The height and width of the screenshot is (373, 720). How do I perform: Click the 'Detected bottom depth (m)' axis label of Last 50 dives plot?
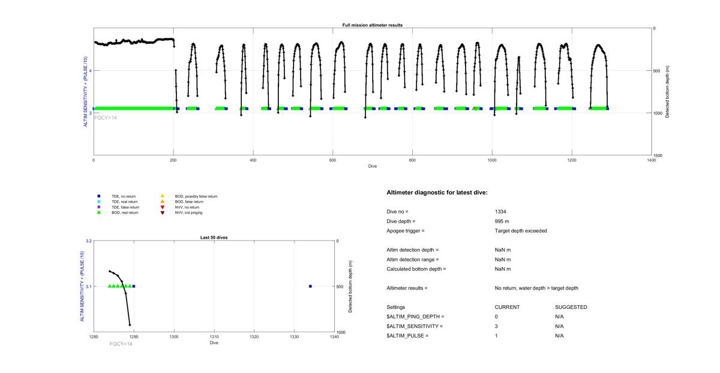(x=350, y=287)
